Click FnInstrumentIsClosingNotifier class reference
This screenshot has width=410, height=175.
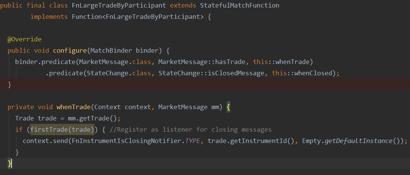(x=128, y=141)
